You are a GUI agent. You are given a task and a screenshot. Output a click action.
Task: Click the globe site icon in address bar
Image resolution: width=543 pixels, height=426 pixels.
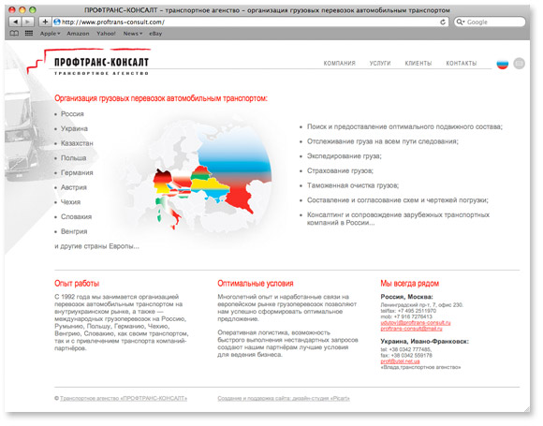point(57,22)
